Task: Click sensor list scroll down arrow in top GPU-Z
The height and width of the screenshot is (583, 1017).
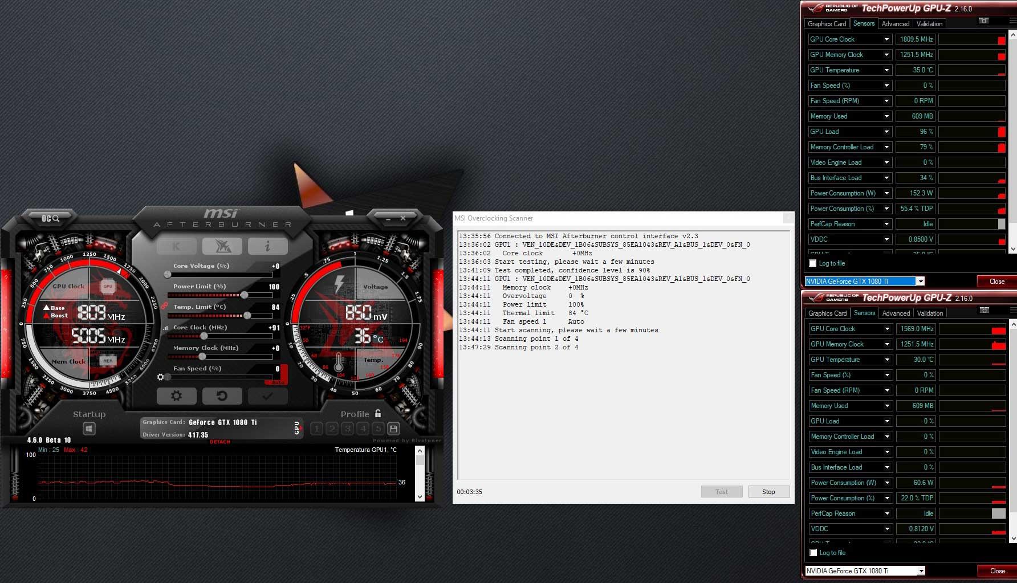Action: (1012, 249)
